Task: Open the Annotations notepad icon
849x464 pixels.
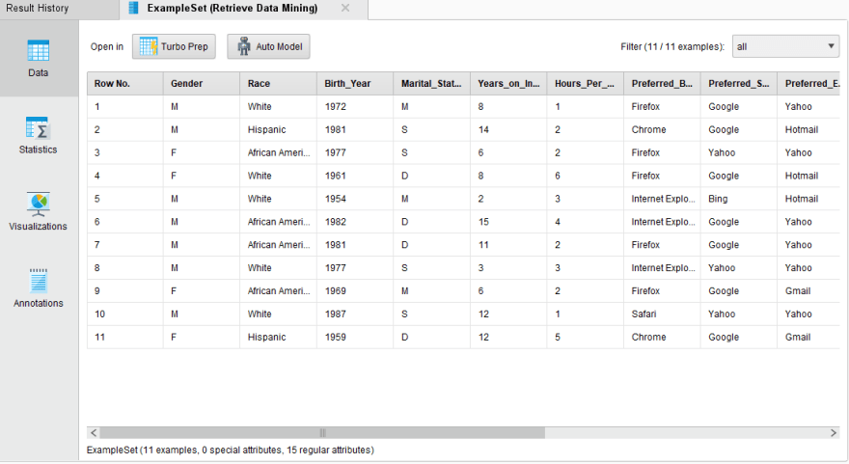Action: coord(38,281)
